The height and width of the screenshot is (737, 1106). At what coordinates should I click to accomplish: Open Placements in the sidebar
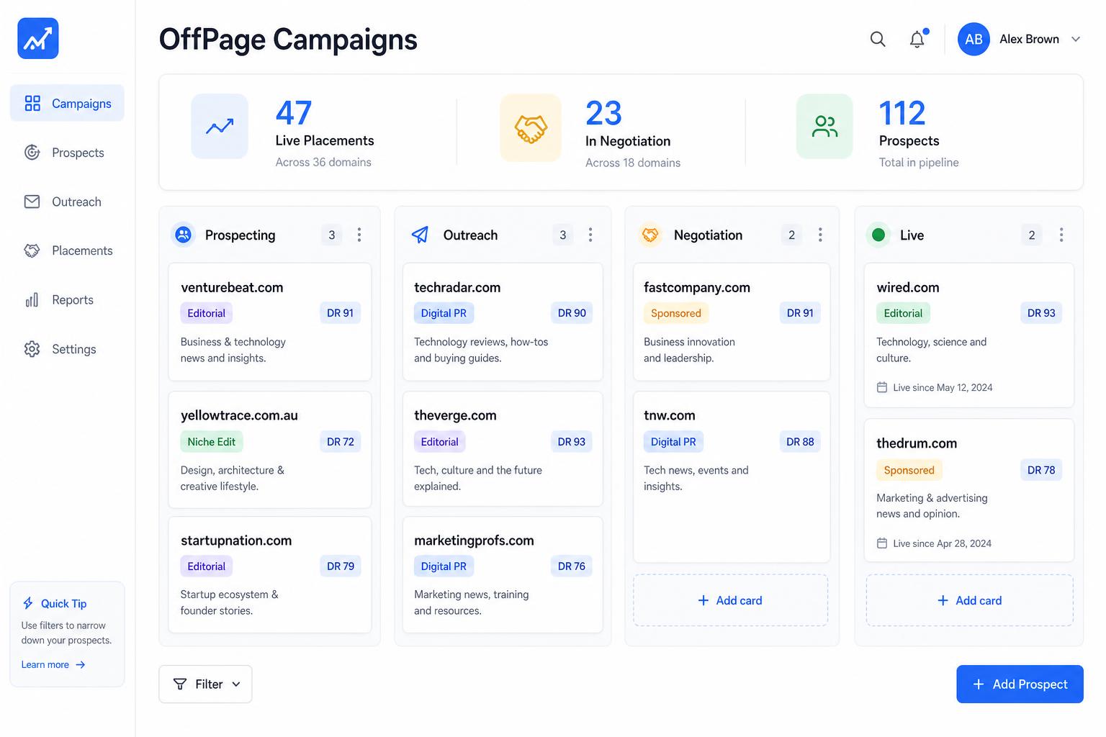pos(67,250)
